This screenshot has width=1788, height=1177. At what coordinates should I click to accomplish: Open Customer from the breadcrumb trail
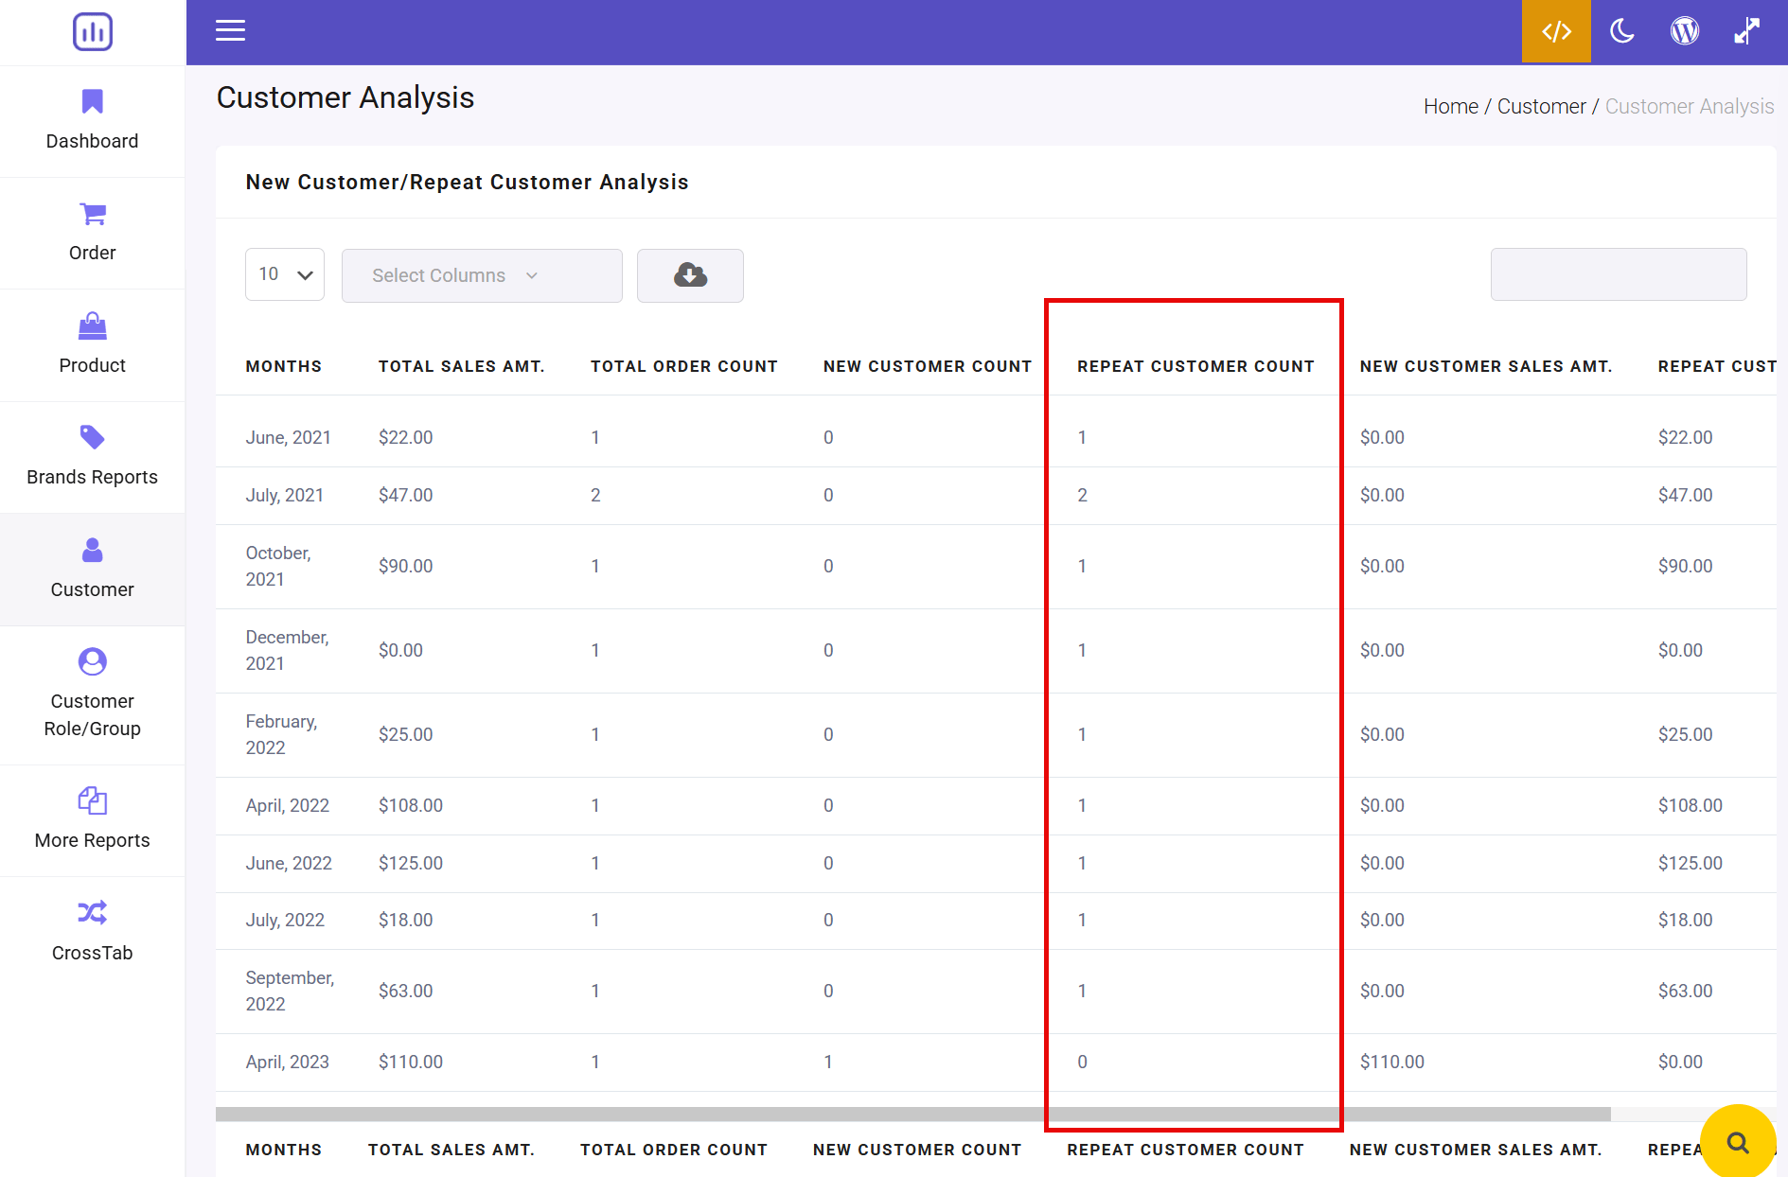[x=1541, y=105]
